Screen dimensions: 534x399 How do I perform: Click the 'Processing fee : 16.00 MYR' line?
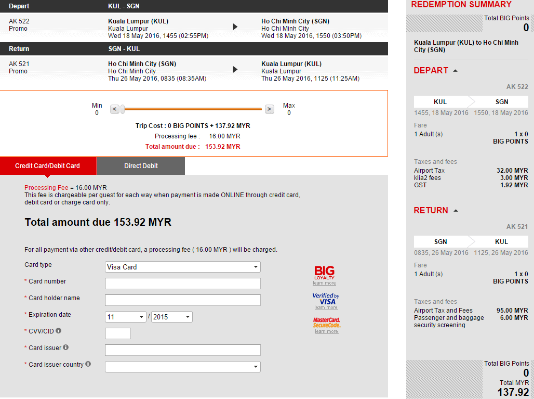click(x=197, y=136)
